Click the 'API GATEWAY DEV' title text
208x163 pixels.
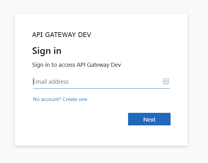point(62,35)
